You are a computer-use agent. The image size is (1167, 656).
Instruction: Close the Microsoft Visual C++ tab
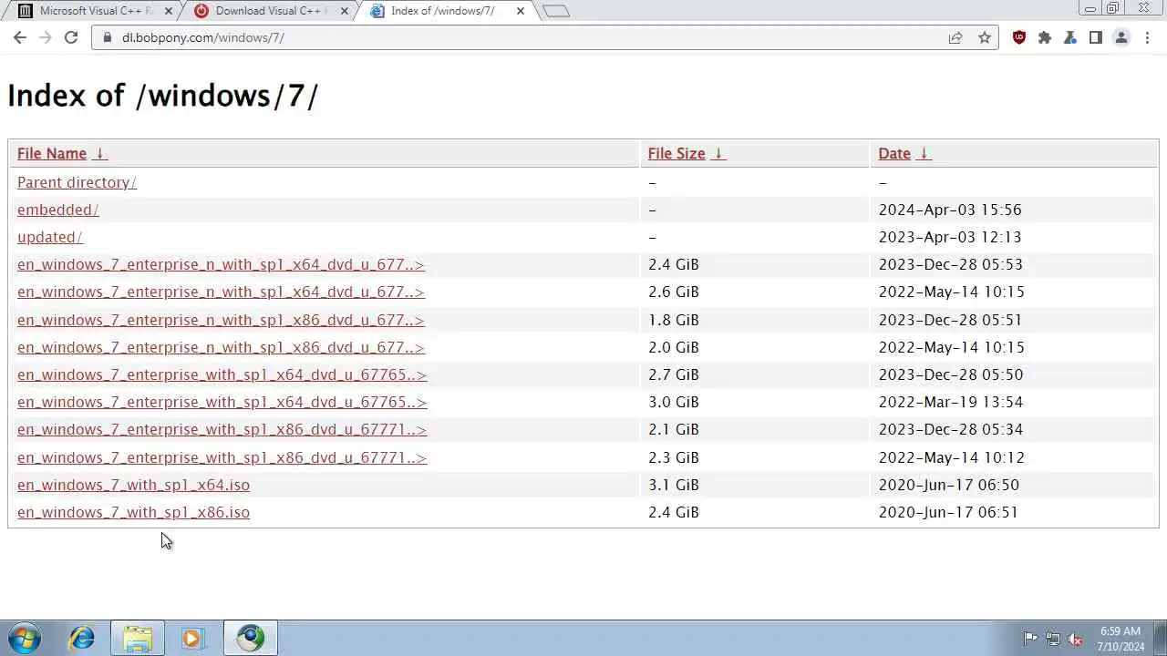(168, 11)
